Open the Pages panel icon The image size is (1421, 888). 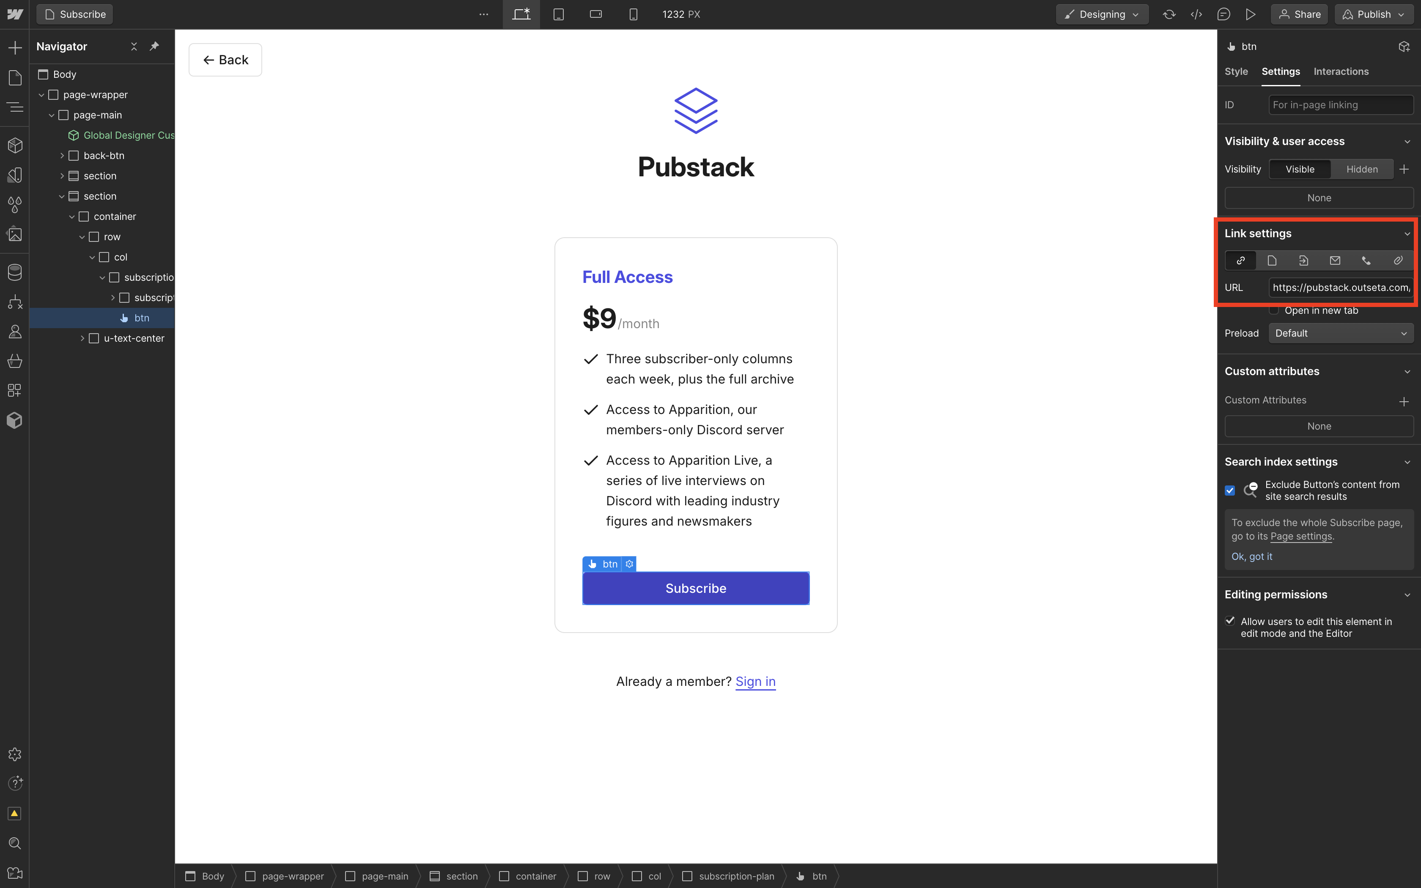click(15, 77)
